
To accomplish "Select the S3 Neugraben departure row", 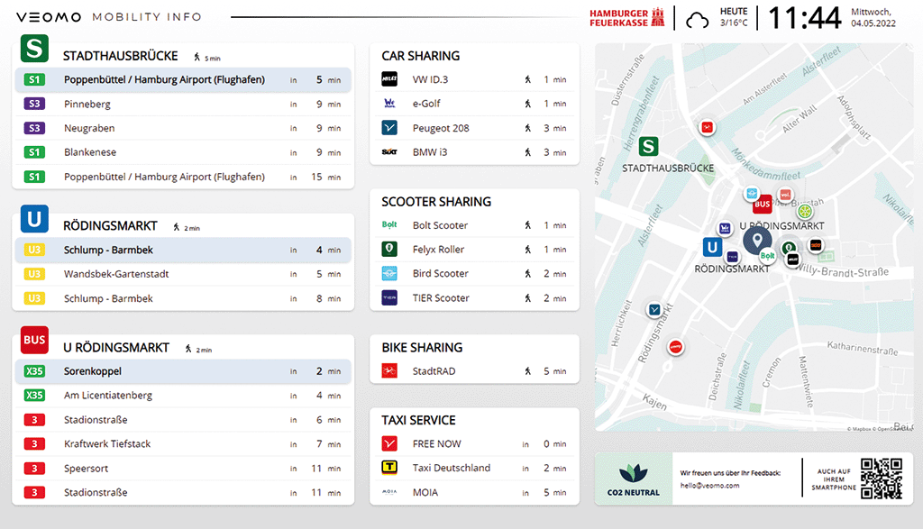I will coord(183,128).
